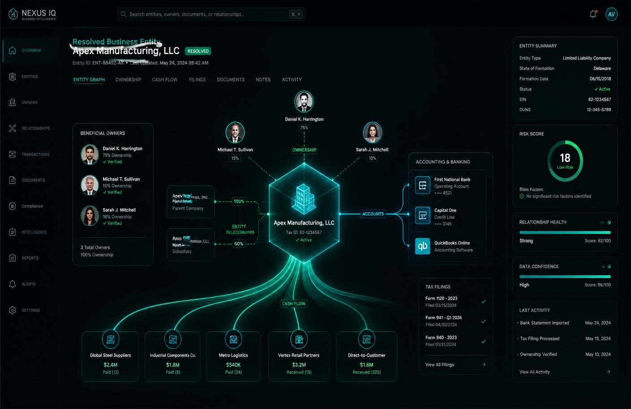631x409 pixels.
Task: Open the Owners sidebar icon
Action: tap(13, 102)
